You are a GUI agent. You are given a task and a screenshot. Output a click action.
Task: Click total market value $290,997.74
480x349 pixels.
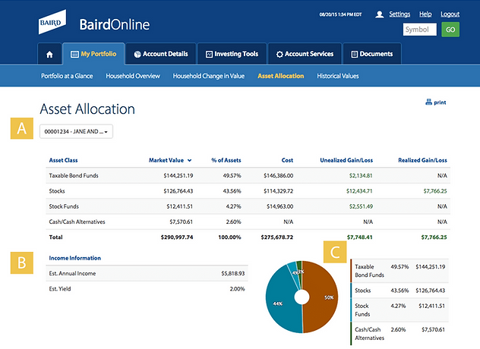(177, 237)
